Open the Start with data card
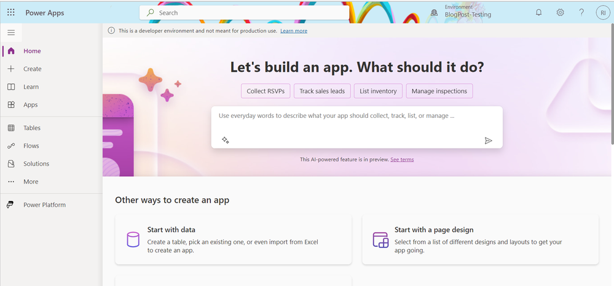Viewport: 614px width, 286px height. [234, 239]
